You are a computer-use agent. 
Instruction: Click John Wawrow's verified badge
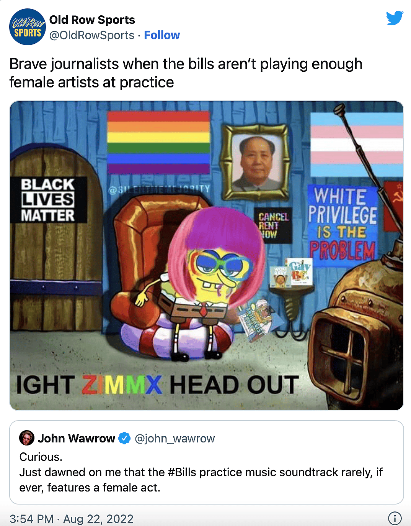point(124,438)
